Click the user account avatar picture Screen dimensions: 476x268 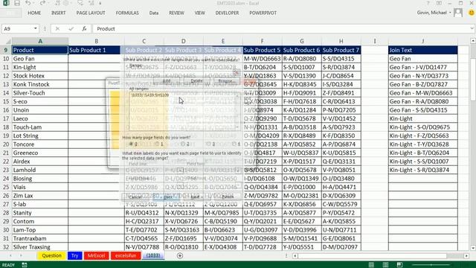[458, 13]
